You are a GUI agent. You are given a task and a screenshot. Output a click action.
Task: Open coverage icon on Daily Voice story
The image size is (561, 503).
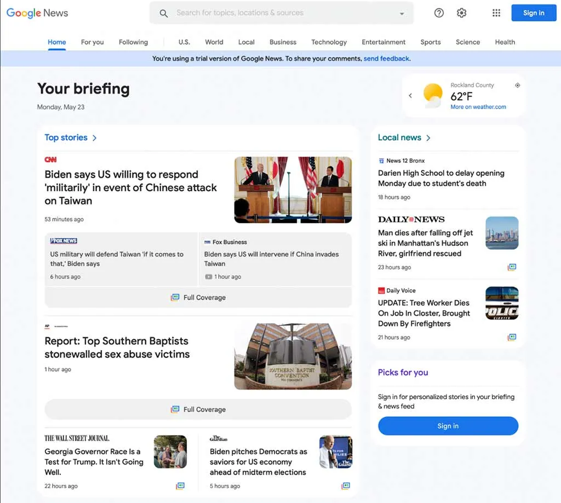click(x=512, y=338)
